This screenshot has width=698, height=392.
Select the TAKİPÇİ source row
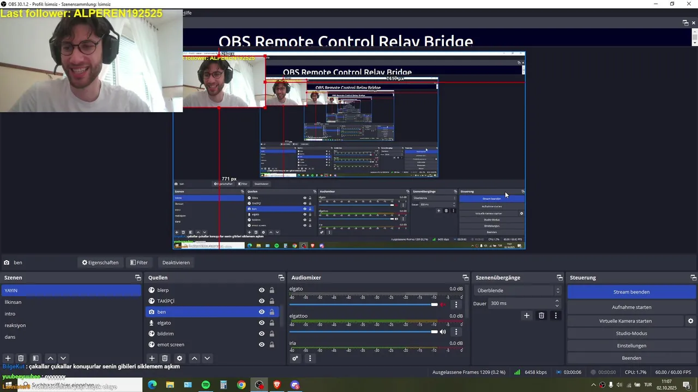coord(212,301)
